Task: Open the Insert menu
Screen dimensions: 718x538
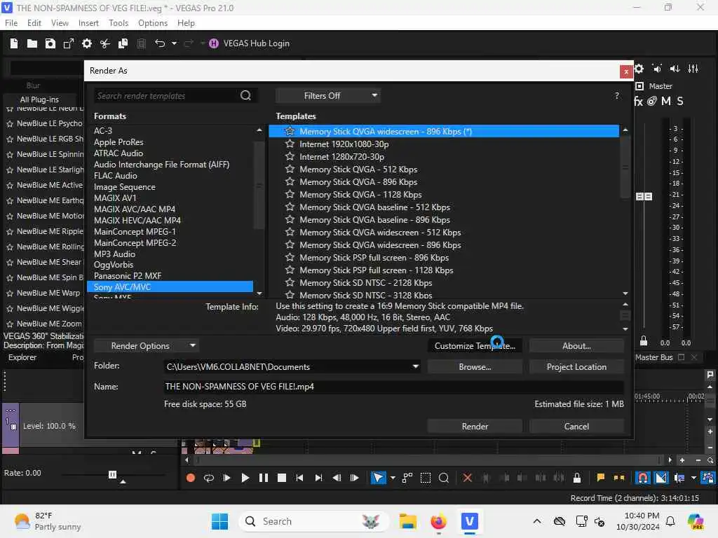Action: [88, 23]
